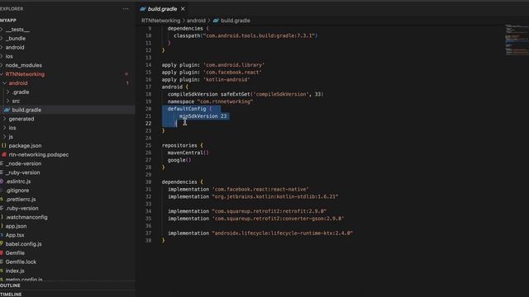Open the Explorer more actions ellipsis
Screen dimensions: 529x297
pyautogui.click(x=126, y=9)
